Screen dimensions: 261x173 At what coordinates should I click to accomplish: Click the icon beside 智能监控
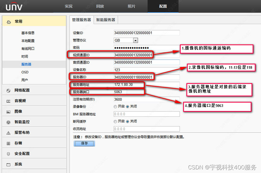point(8,122)
